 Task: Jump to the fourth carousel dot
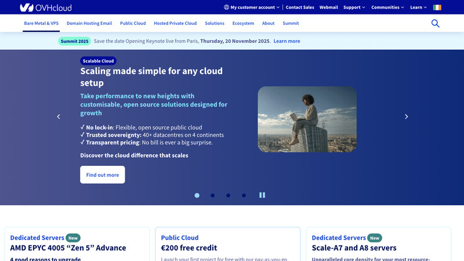click(x=244, y=195)
